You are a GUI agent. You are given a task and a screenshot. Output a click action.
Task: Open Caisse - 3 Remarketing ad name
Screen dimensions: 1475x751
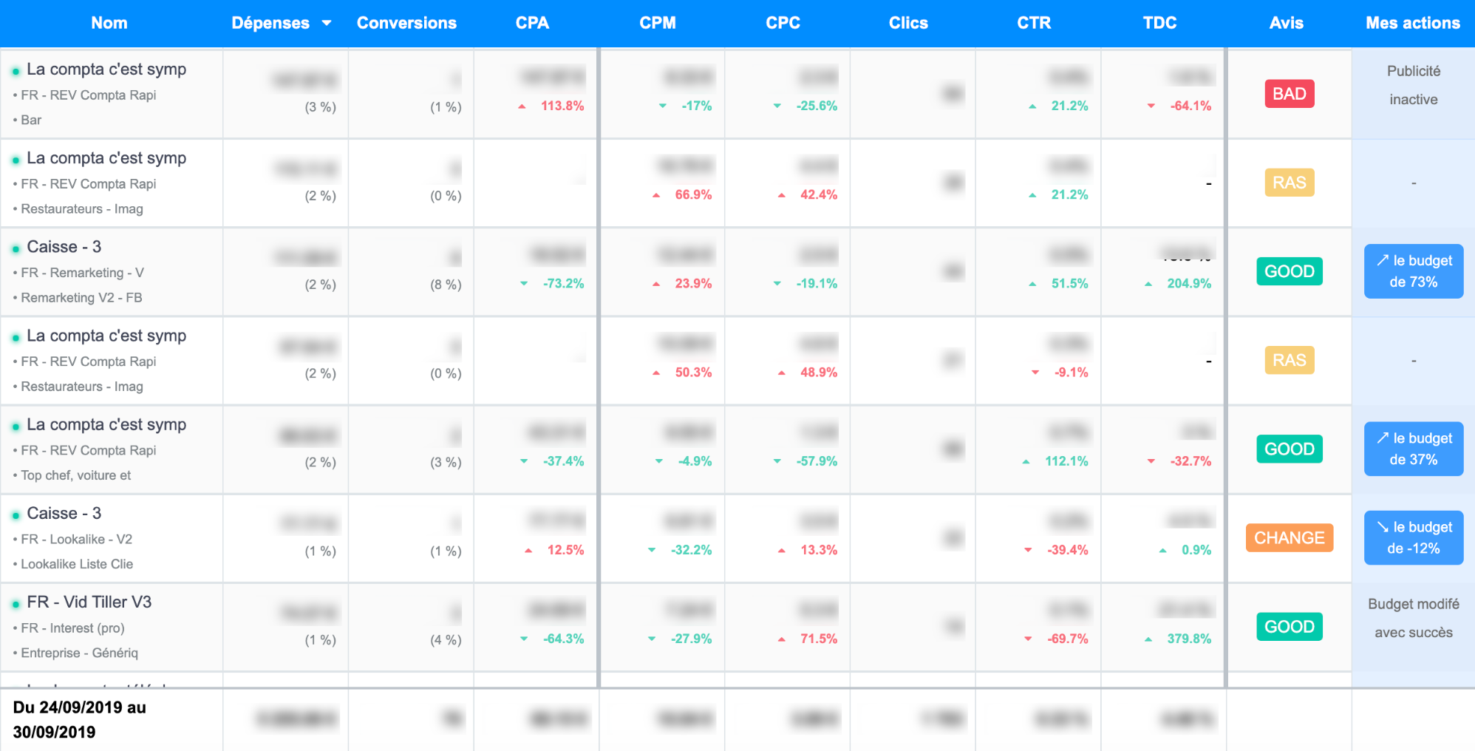pos(64,247)
